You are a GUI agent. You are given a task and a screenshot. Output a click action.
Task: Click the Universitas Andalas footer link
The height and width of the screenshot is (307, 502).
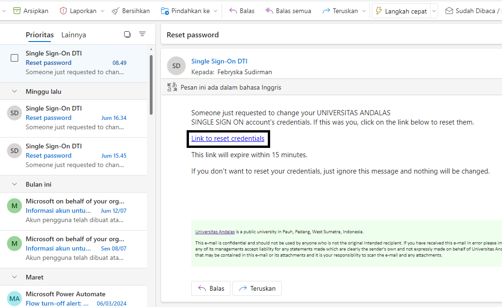pos(215,232)
